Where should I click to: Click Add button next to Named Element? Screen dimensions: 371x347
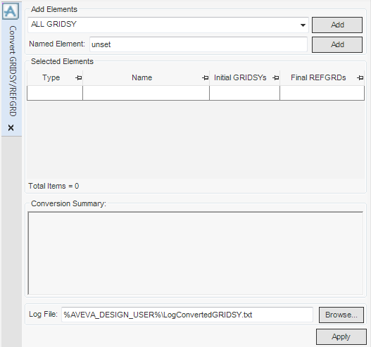337,44
